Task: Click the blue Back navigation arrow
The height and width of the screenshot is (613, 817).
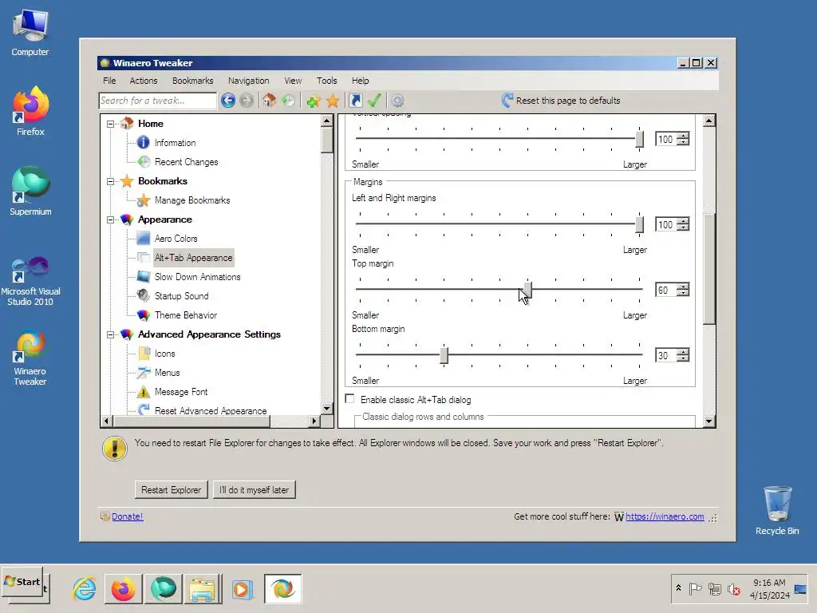Action: point(227,100)
